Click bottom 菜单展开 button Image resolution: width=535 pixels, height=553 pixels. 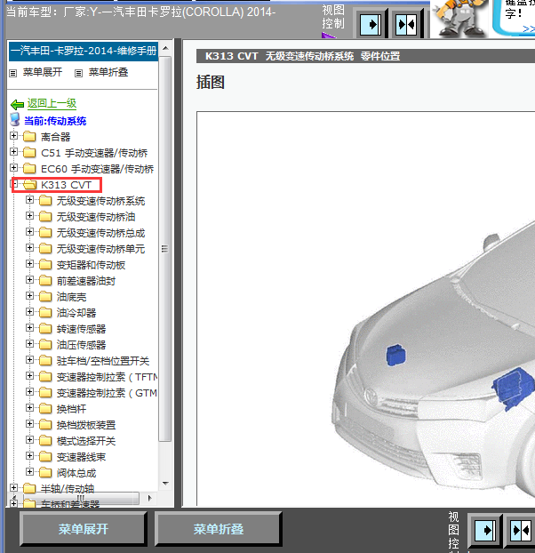click(84, 529)
